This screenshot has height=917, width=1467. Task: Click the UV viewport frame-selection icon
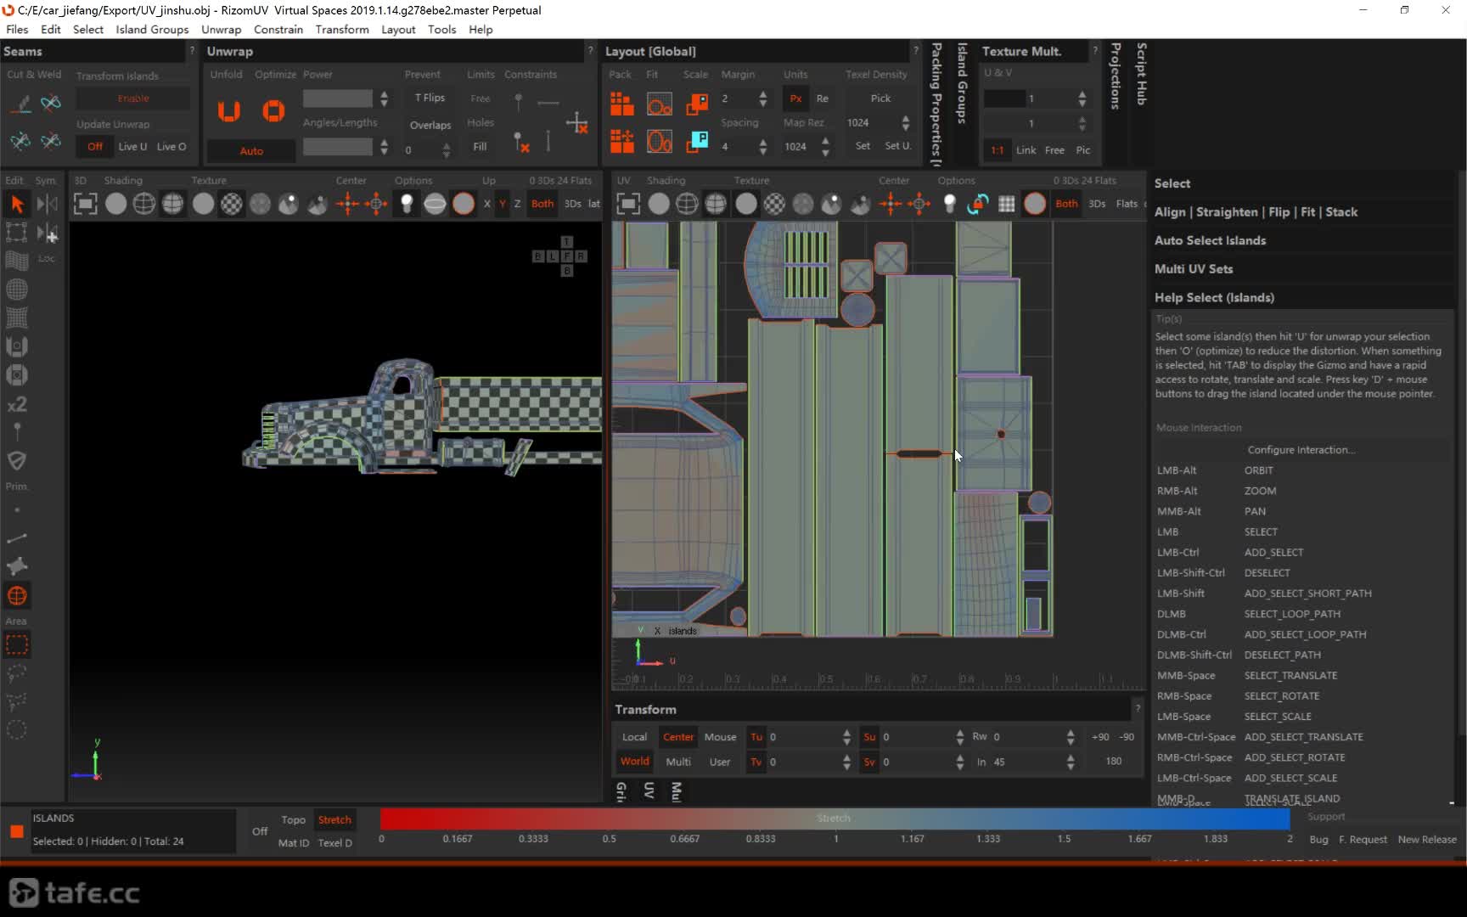point(628,204)
